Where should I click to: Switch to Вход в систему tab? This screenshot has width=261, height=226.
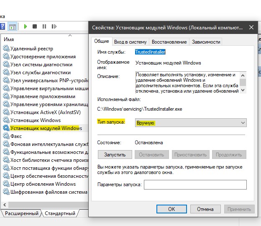130,42
